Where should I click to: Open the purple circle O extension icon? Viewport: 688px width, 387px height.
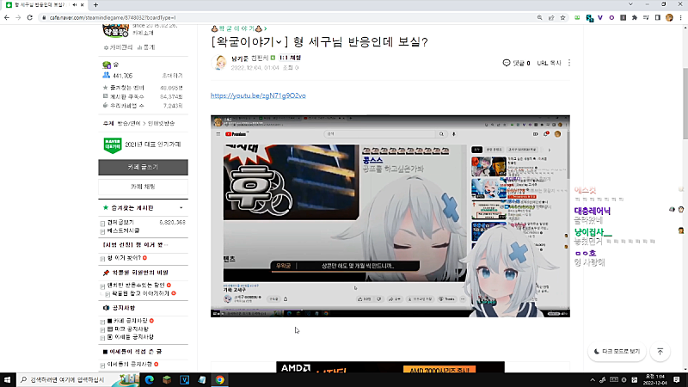(x=611, y=17)
